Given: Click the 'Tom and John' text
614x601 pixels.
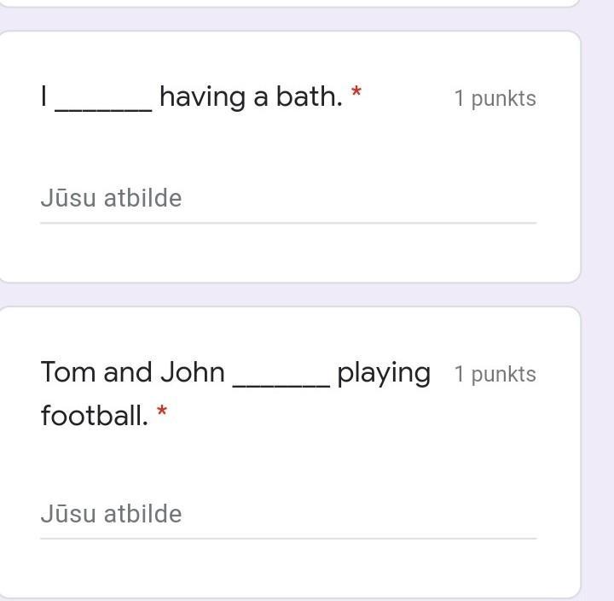Looking at the screenshot, I should pyautogui.click(x=133, y=372).
